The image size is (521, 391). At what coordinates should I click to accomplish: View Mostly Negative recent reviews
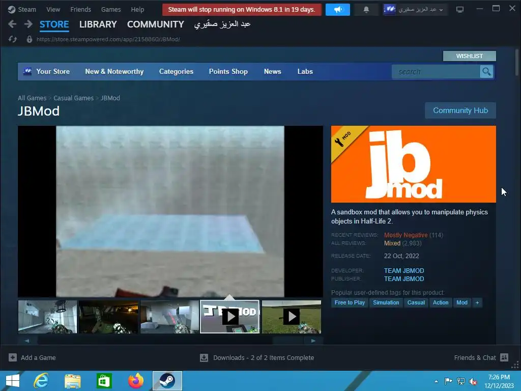pyautogui.click(x=406, y=235)
